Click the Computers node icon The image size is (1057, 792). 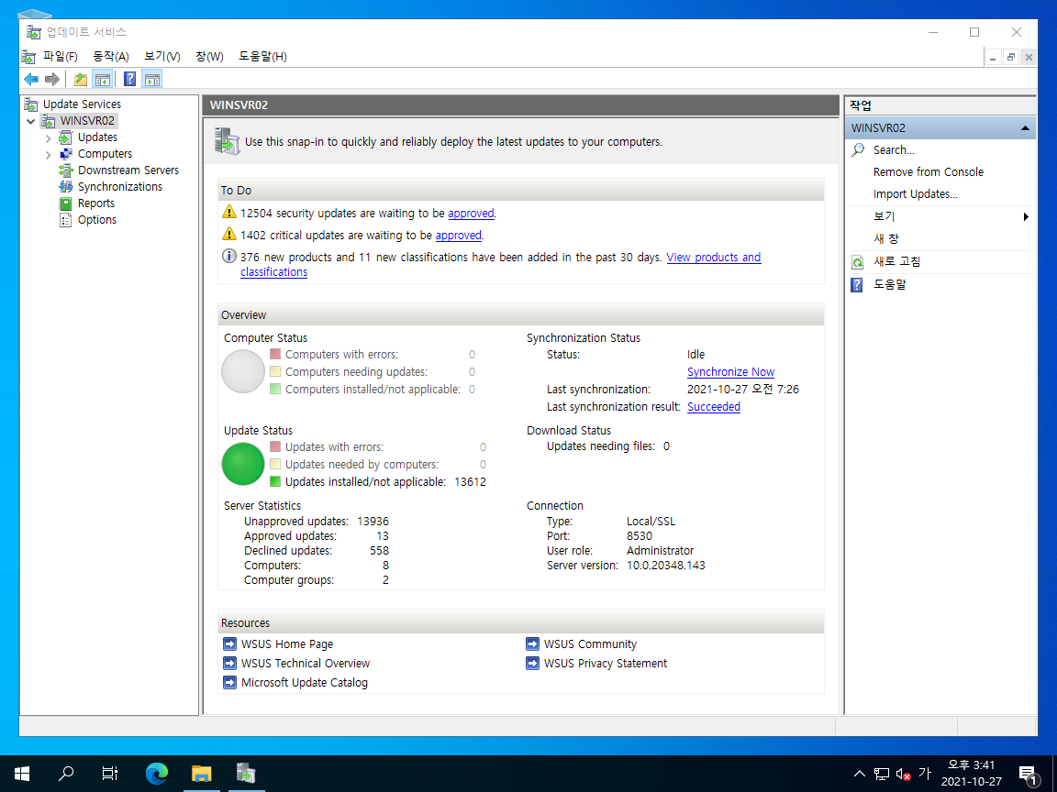pyautogui.click(x=65, y=154)
